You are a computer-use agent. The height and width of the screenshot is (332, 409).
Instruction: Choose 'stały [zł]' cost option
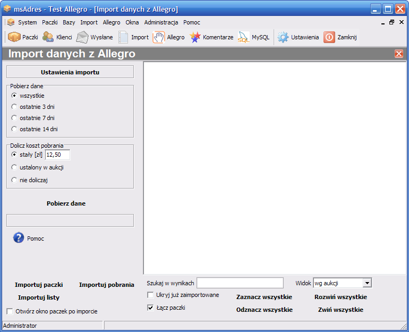(x=14, y=155)
